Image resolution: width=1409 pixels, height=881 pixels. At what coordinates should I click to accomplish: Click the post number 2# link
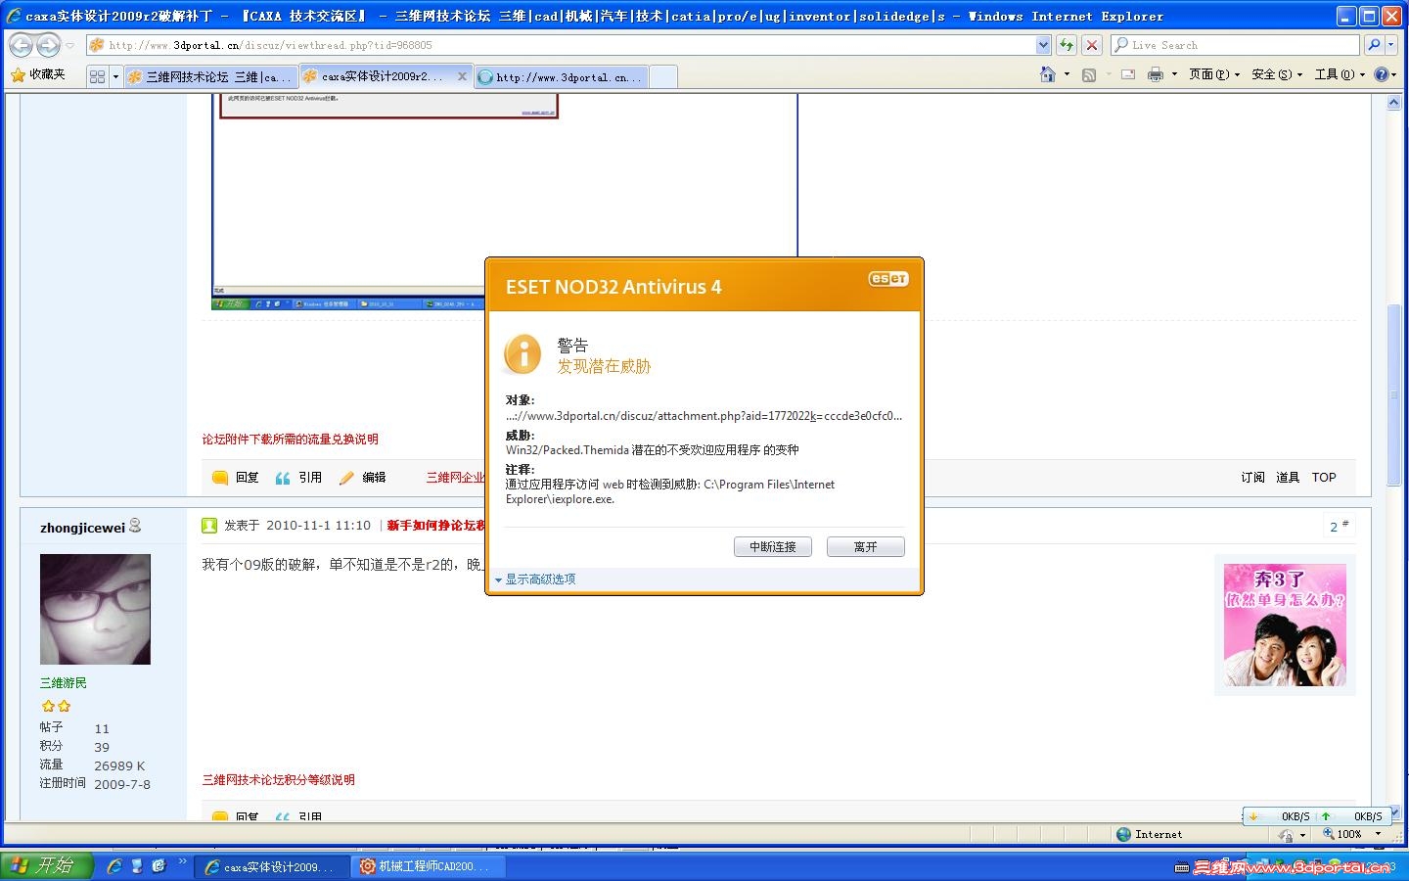[1339, 527]
